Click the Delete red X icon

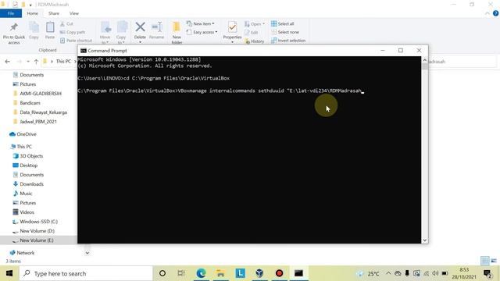pos(140,27)
